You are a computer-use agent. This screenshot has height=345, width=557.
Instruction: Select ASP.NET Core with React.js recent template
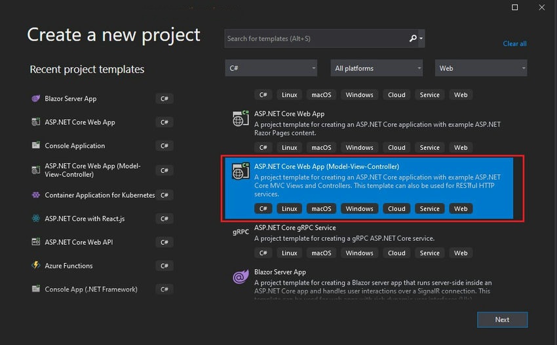tap(85, 219)
